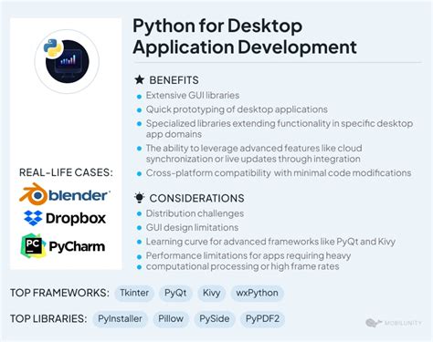Select the Tkinter framework tag
The width and height of the screenshot is (433, 342).
pyautogui.click(x=134, y=293)
